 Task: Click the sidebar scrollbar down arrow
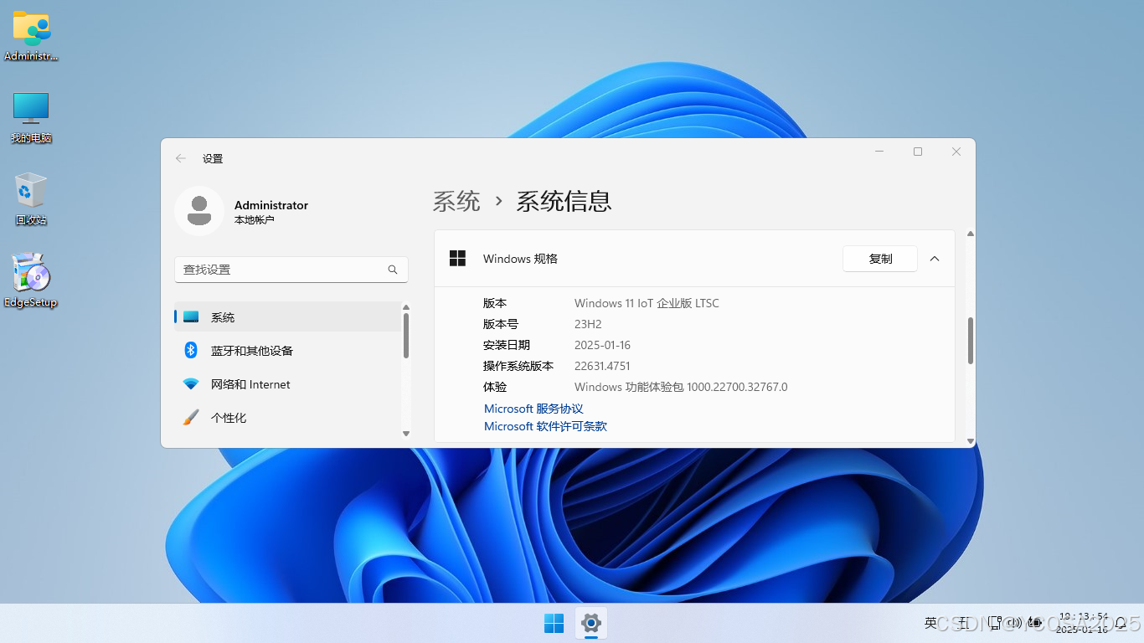tap(406, 433)
